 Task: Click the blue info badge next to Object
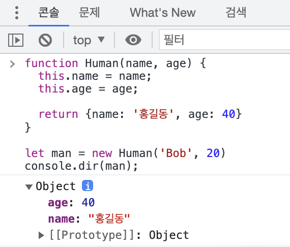coord(88,186)
